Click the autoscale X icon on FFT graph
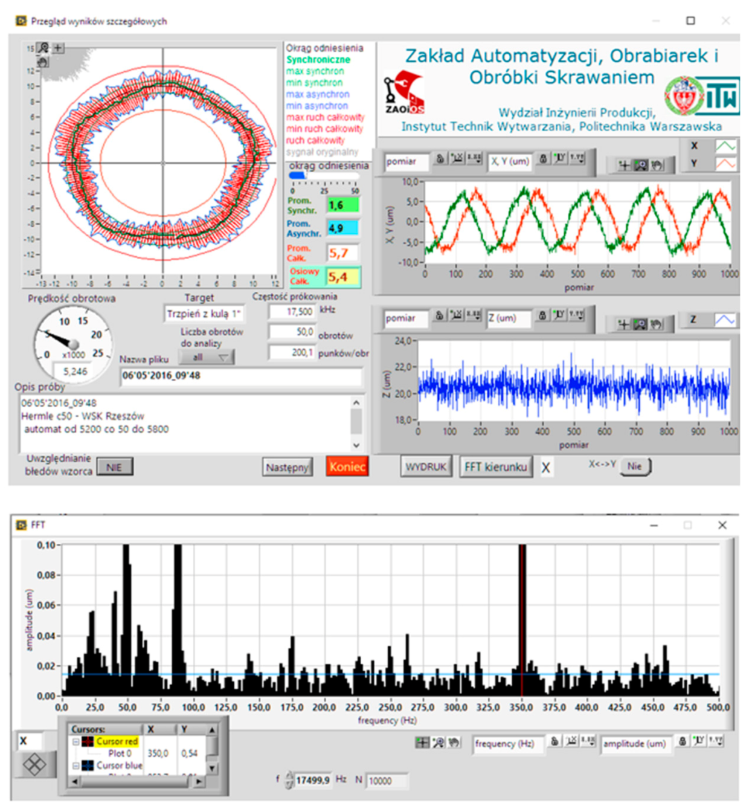This screenshot has height=809, width=749. 571,743
